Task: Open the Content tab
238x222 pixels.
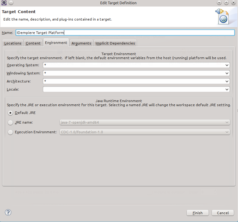Action: [x=33, y=43]
